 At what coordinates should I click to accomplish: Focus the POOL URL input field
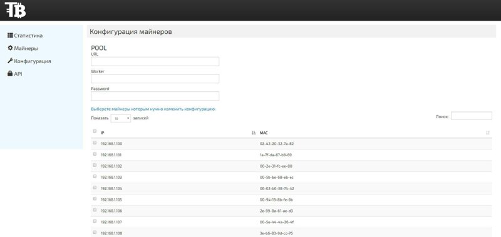click(x=155, y=61)
